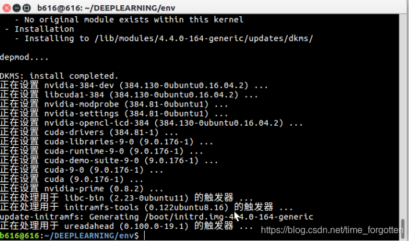Click the cuda-demo-suite-9-0 line
This screenshot has height=241, width=409.
point(109,160)
